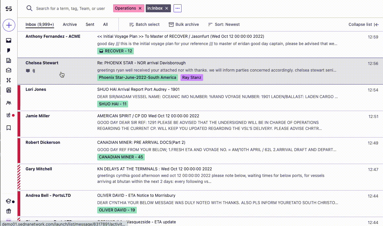Image resolution: width=383 pixels, height=226 pixels.
Task: Click the Collapse list arrow icon
Action: pos(376,25)
